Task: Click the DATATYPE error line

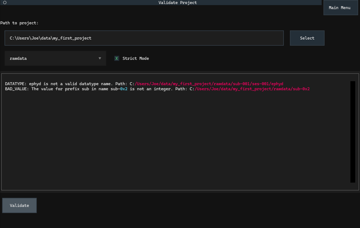Action: point(144,84)
